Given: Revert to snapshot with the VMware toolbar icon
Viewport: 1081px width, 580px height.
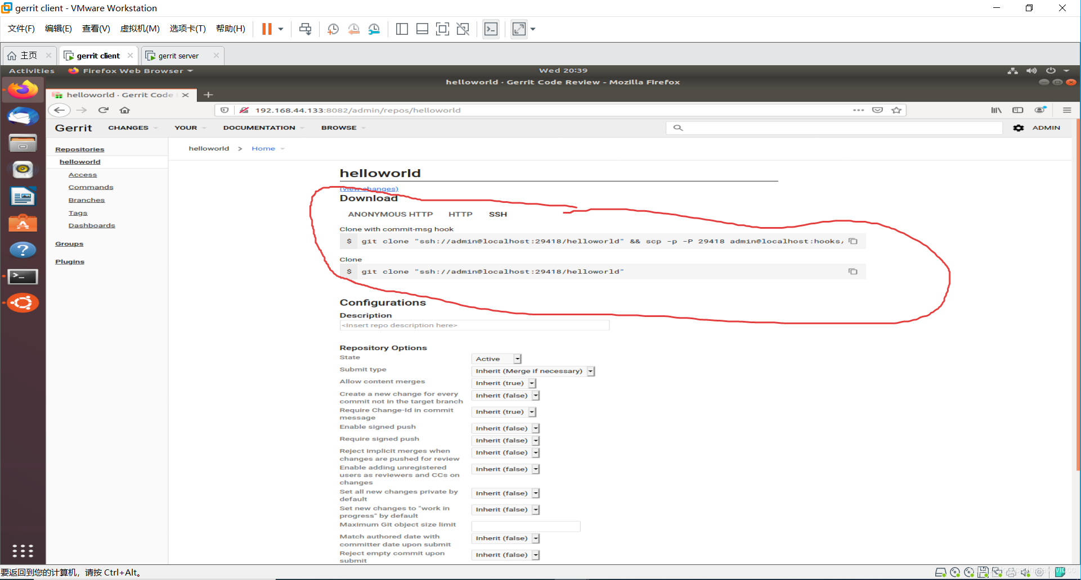Looking at the screenshot, I should (353, 29).
